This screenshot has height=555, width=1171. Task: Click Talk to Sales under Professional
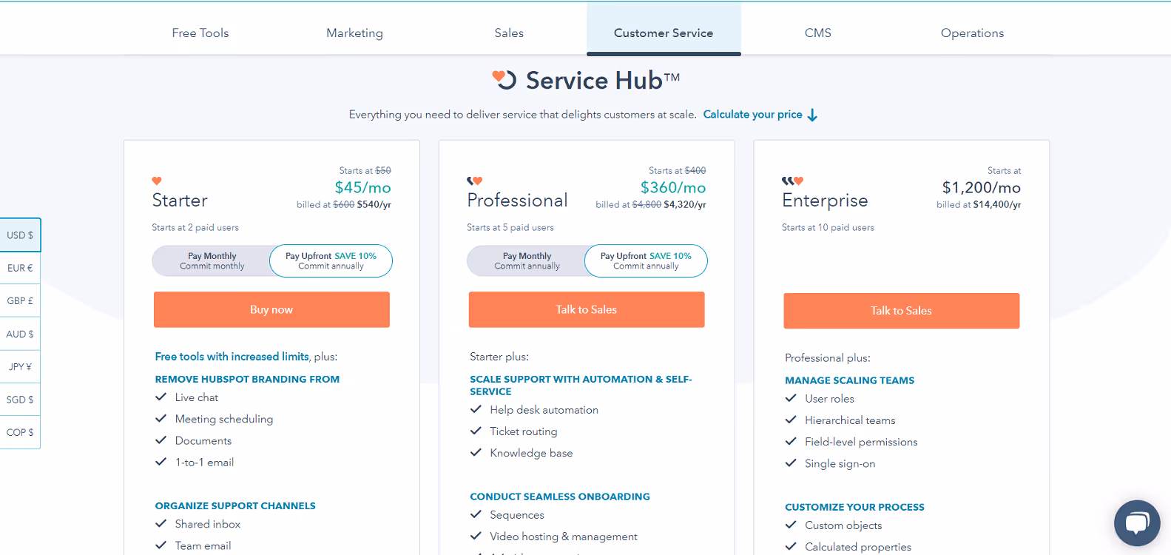[x=587, y=309]
